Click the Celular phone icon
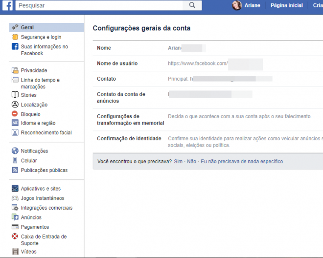 pos(15,160)
